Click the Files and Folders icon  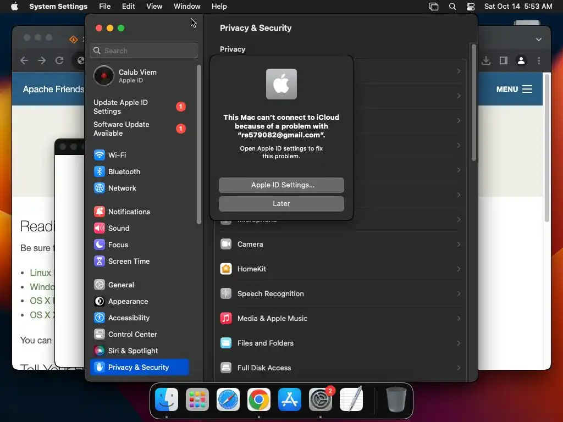coord(226,343)
